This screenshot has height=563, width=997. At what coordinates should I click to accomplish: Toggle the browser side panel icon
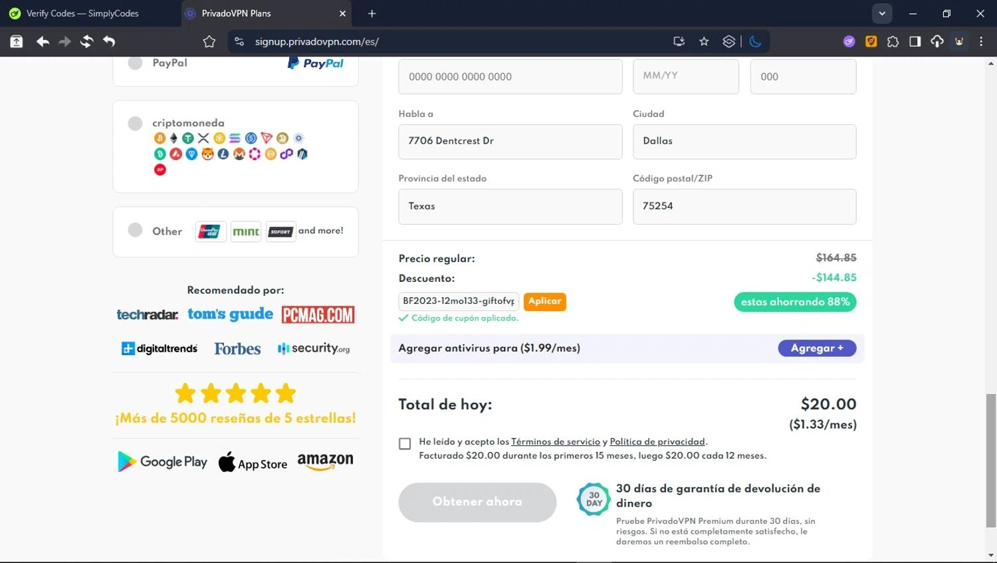(x=915, y=41)
